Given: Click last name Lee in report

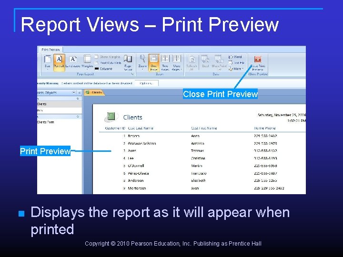Looking at the screenshot, I should pyautogui.click(x=131, y=158).
